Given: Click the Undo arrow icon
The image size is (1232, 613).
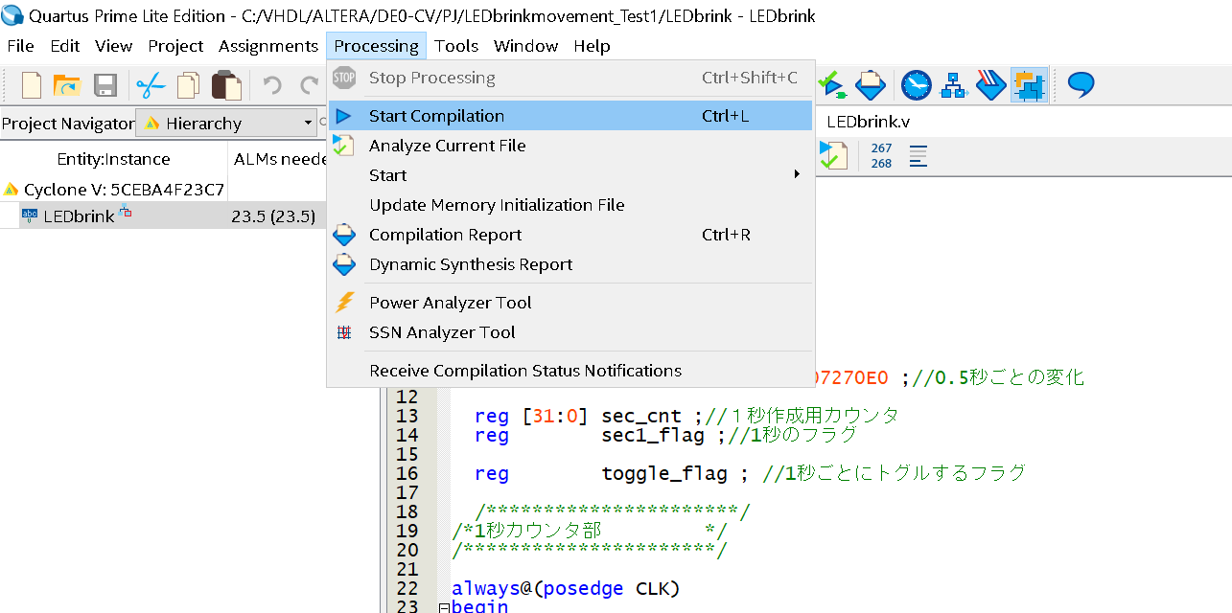Looking at the screenshot, I should point(272,85).
